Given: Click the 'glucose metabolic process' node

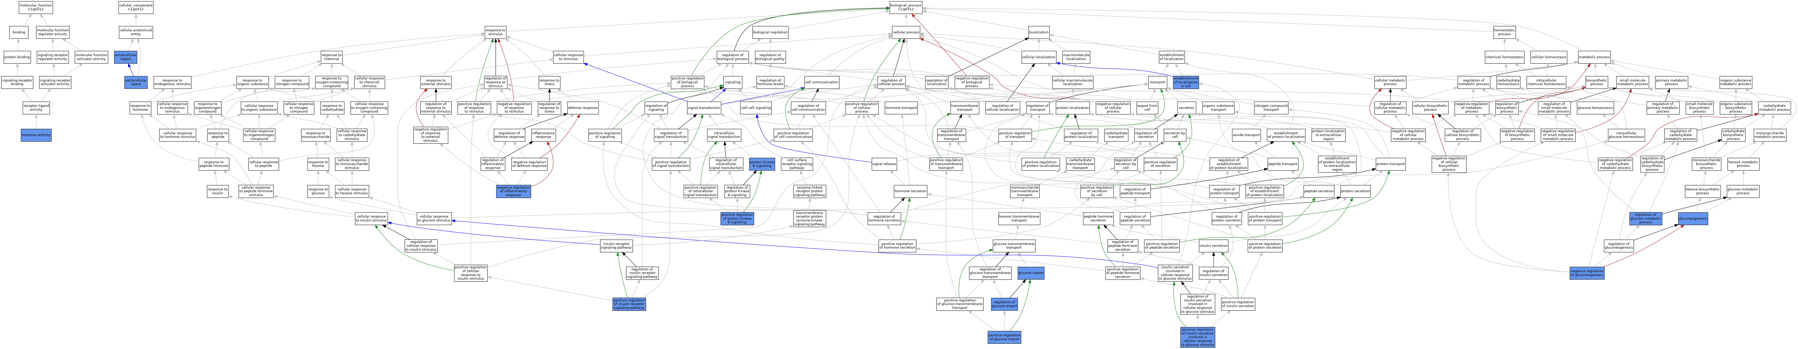Looking at the screenshot, I should [x=1743, y=191].
